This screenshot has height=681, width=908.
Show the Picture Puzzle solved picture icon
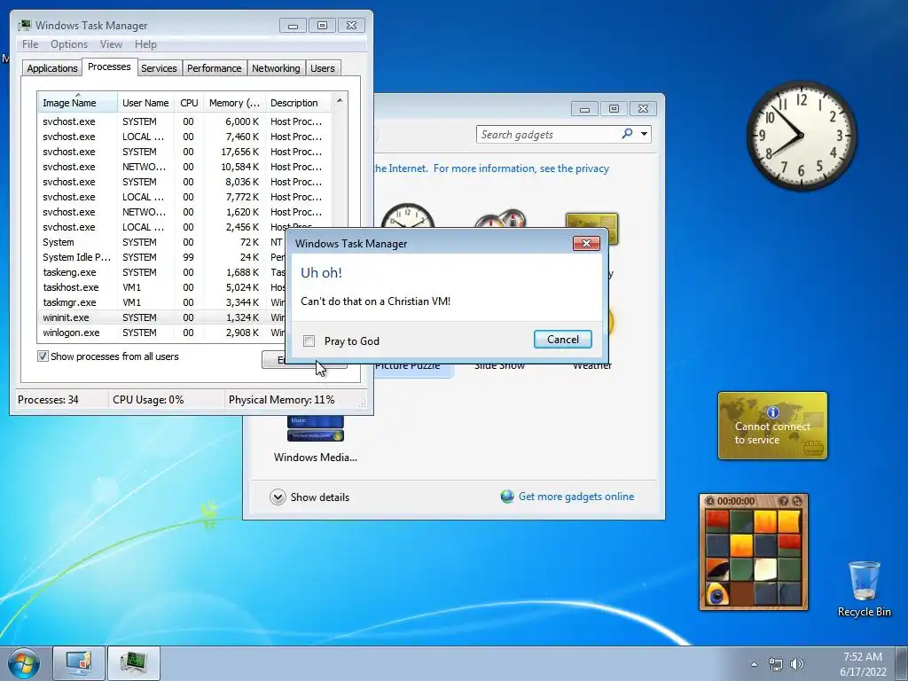[x=784, y=501]
